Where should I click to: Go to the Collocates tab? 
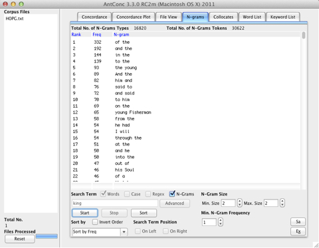(223, 17)
